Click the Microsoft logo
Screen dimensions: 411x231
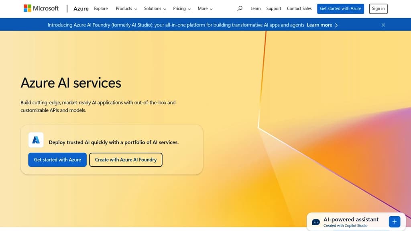click(x=41, y=8)
